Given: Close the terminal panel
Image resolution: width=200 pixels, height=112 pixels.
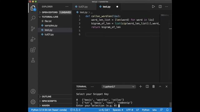Looking at the screenshot, I should (x=167, y=86).
